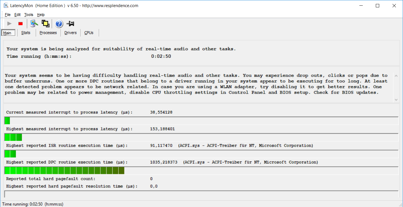The height and width of the screenshot is (207, 403).
Task: Click the highest DPC routine execution time bar
Action: pyautogui.click(x=65, y=171)
